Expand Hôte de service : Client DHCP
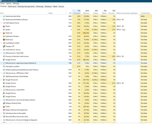This screenshot has height=125, width=152. pyautogui.click(x=1, y=90)
